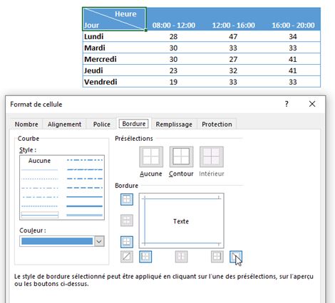Toggle the top border button
Viewport: 335px width, 303px height.
coord(127,199)
